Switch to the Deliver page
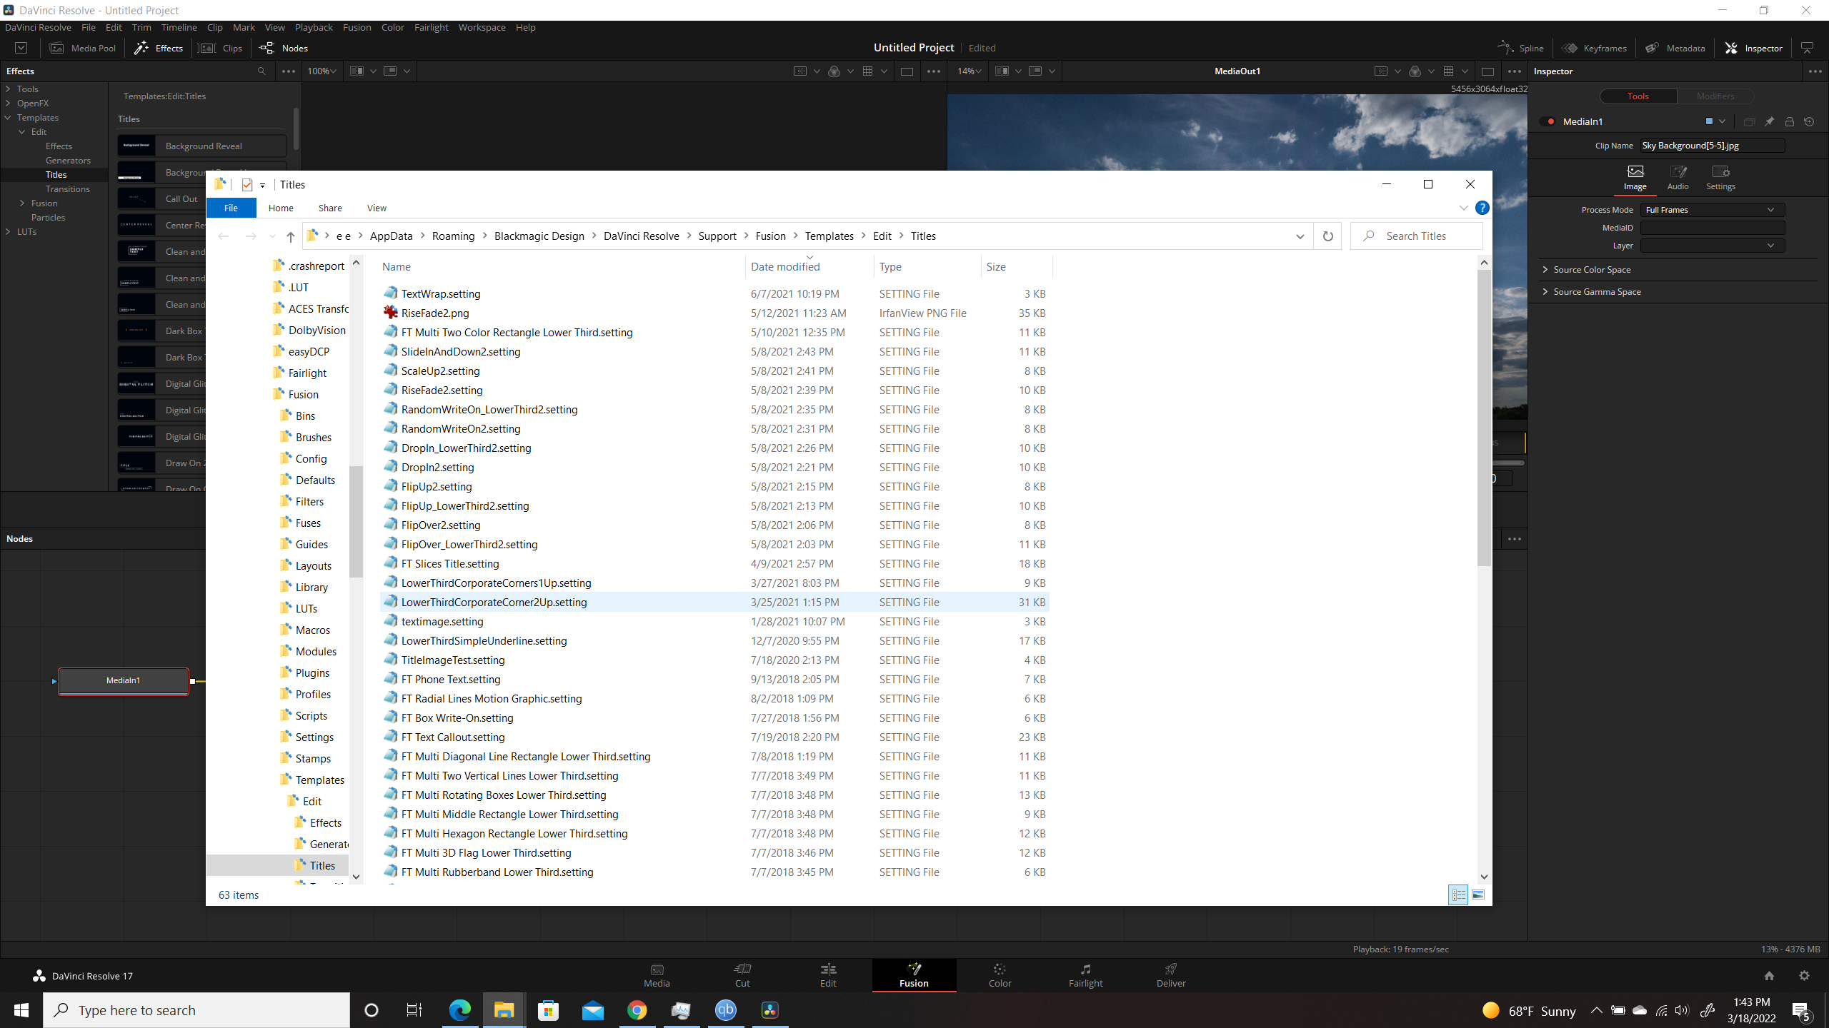This screenshot has height=1028, width=1829. (1171, 975)
